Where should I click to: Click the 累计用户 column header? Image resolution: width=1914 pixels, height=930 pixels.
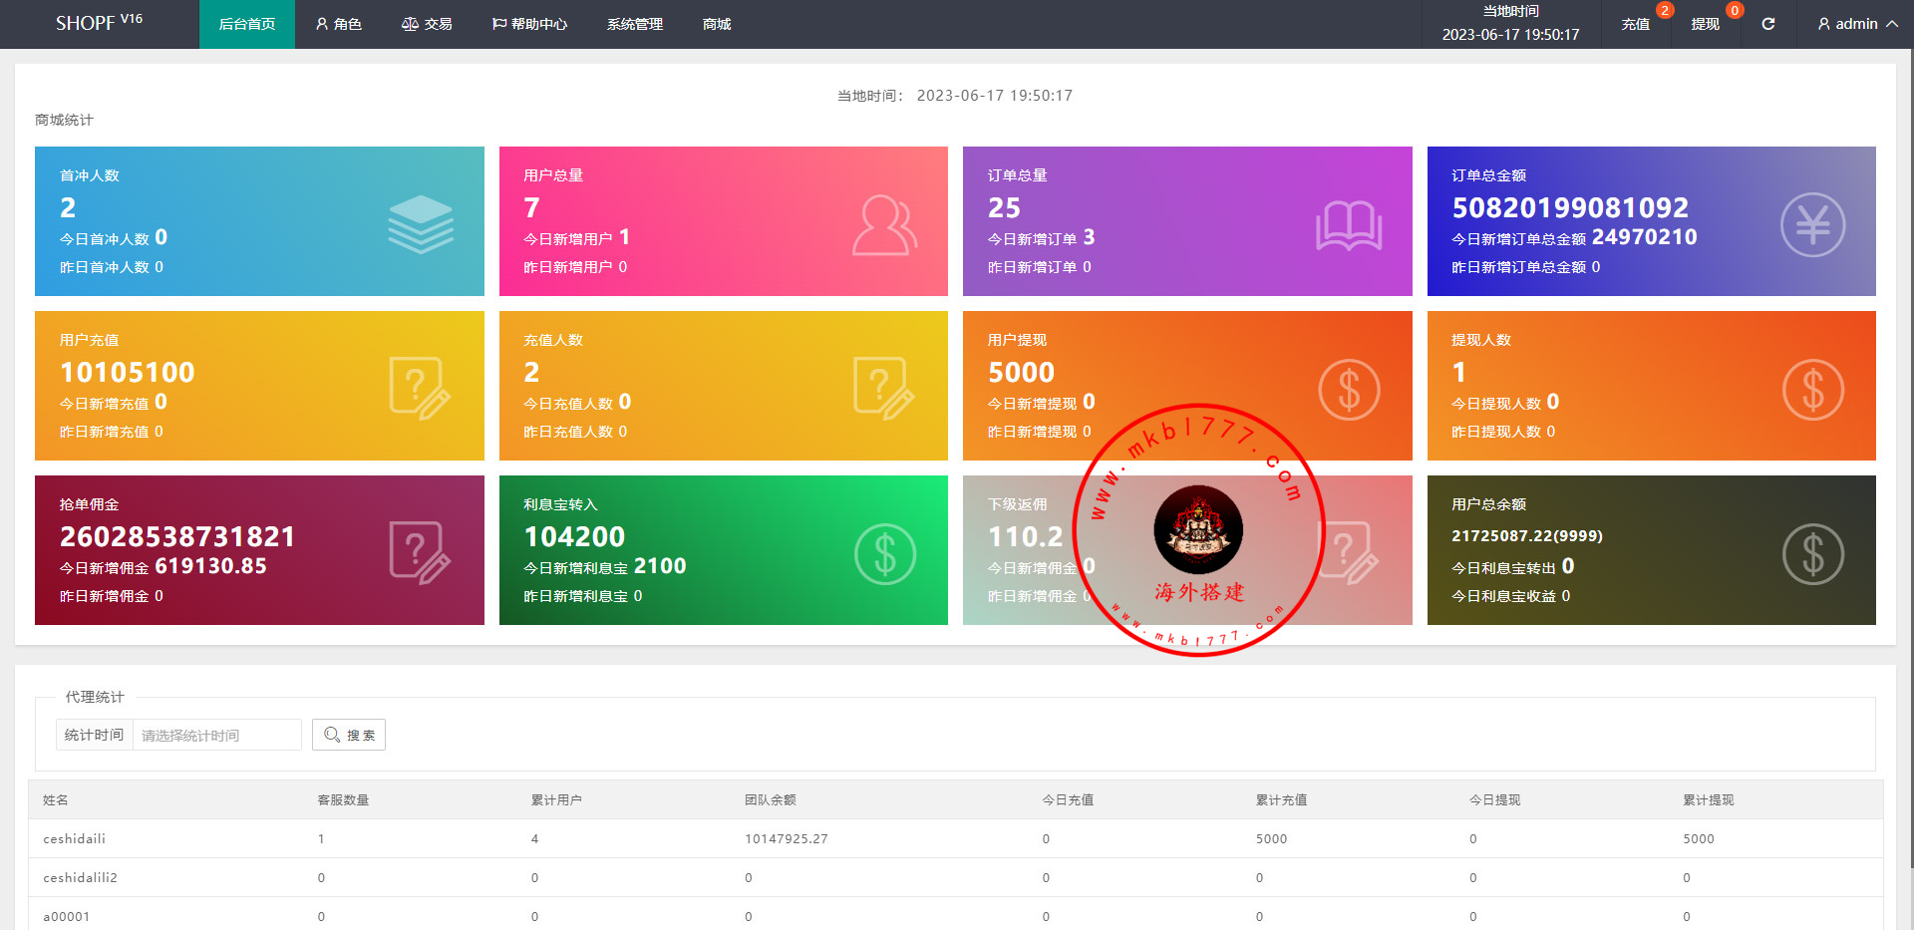[556, 799]
